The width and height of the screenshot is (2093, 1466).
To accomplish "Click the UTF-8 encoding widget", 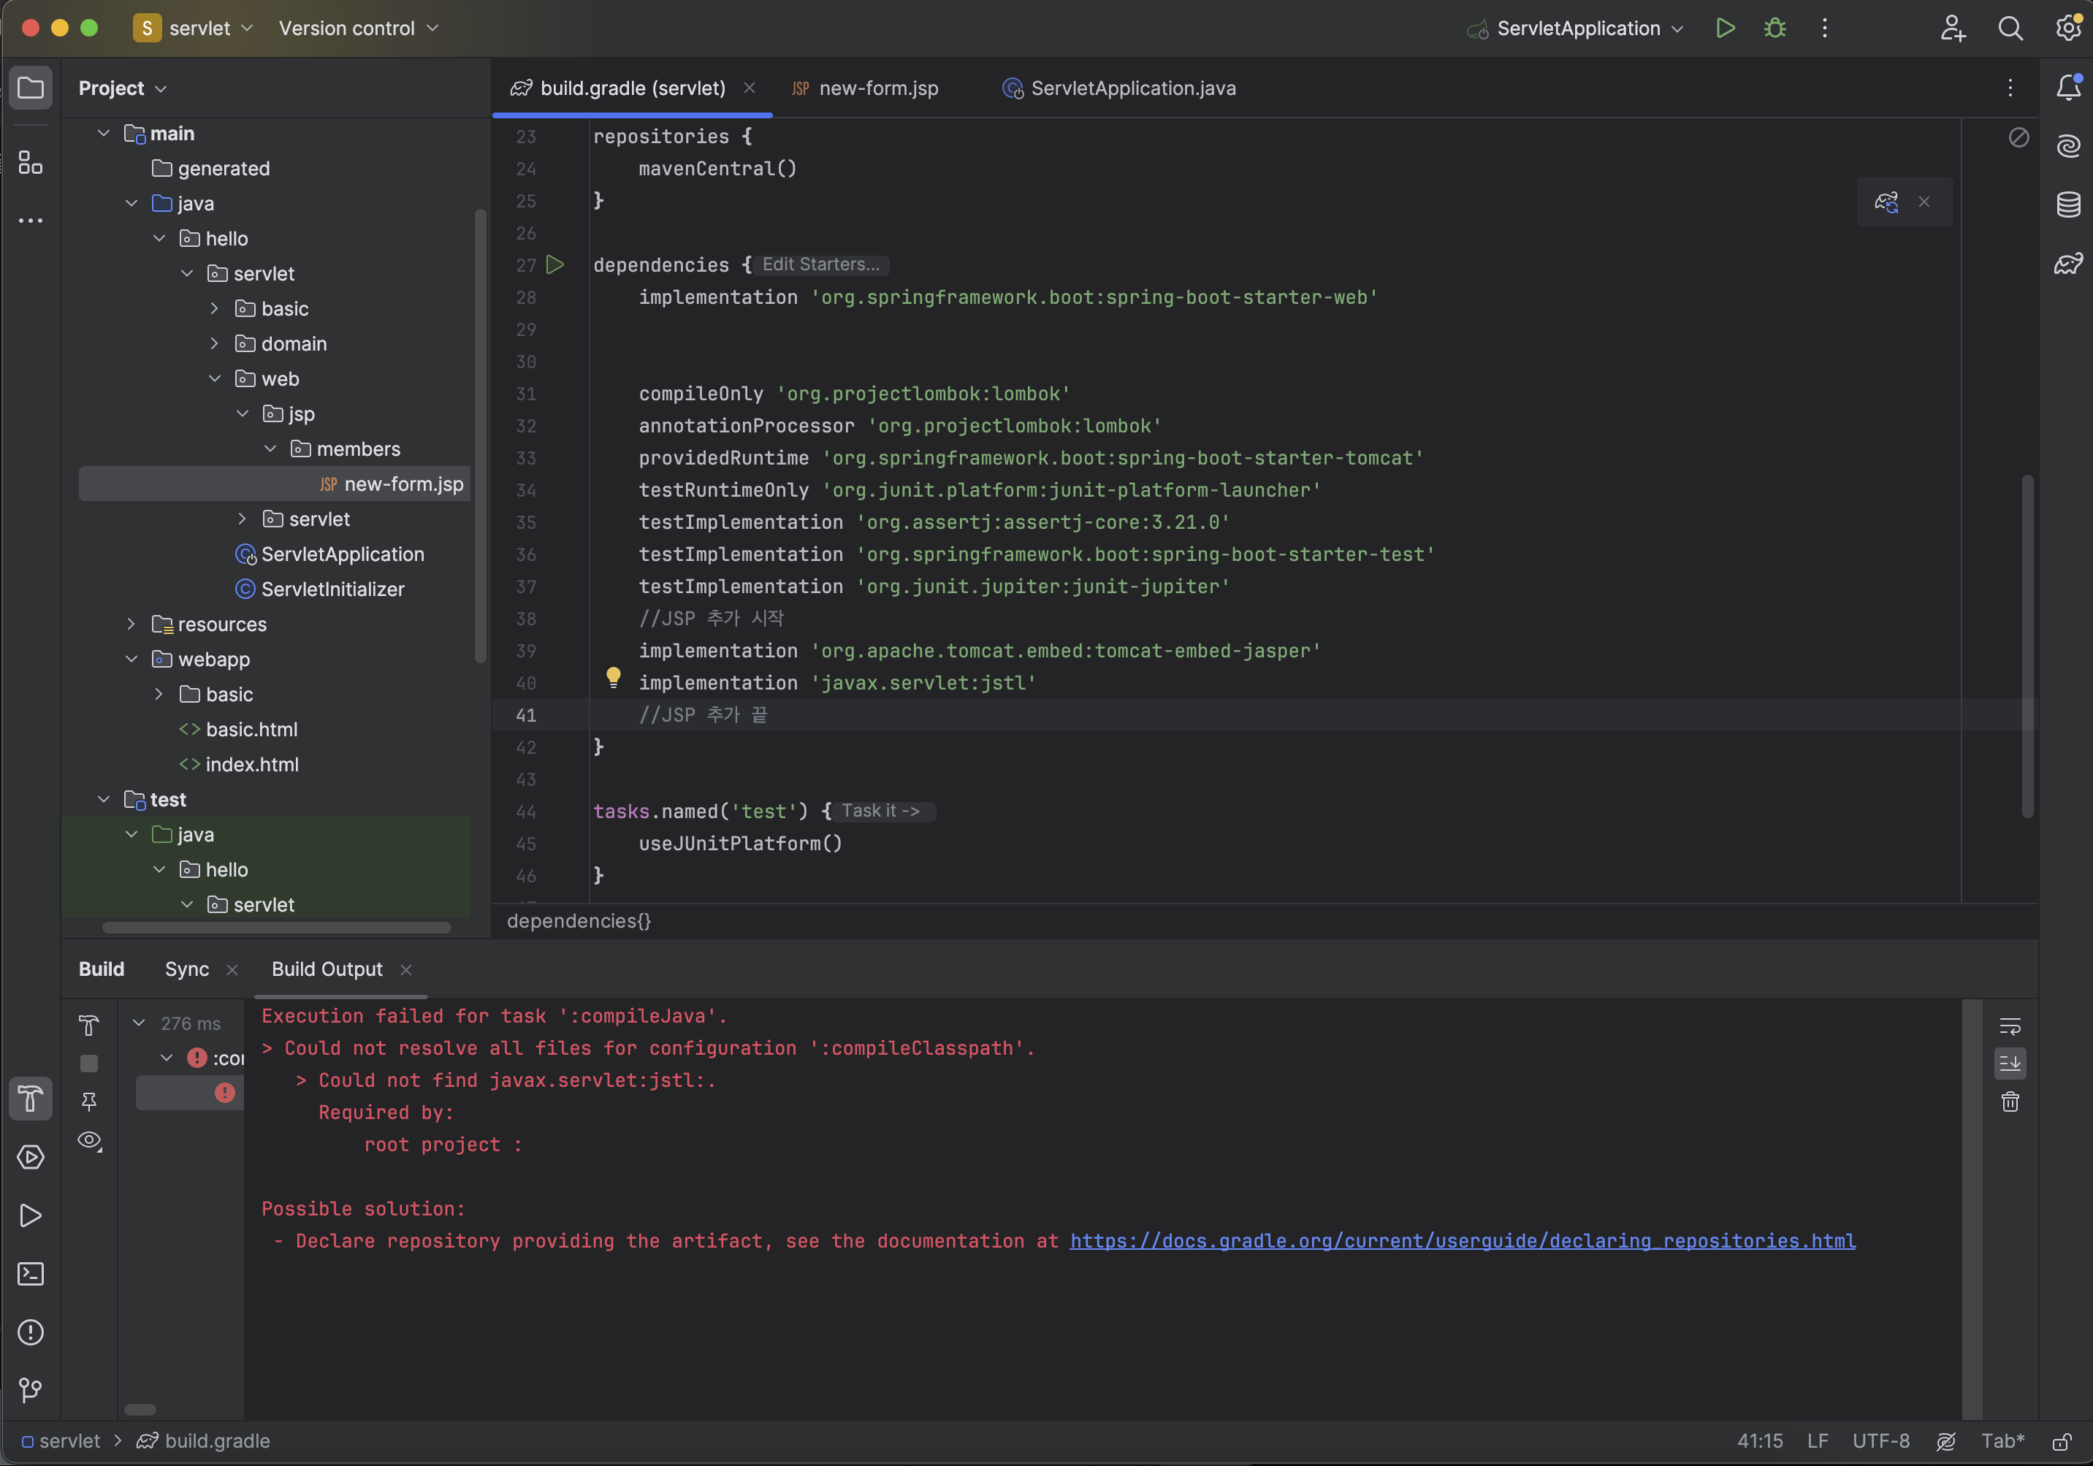I will (1880, 1441).
